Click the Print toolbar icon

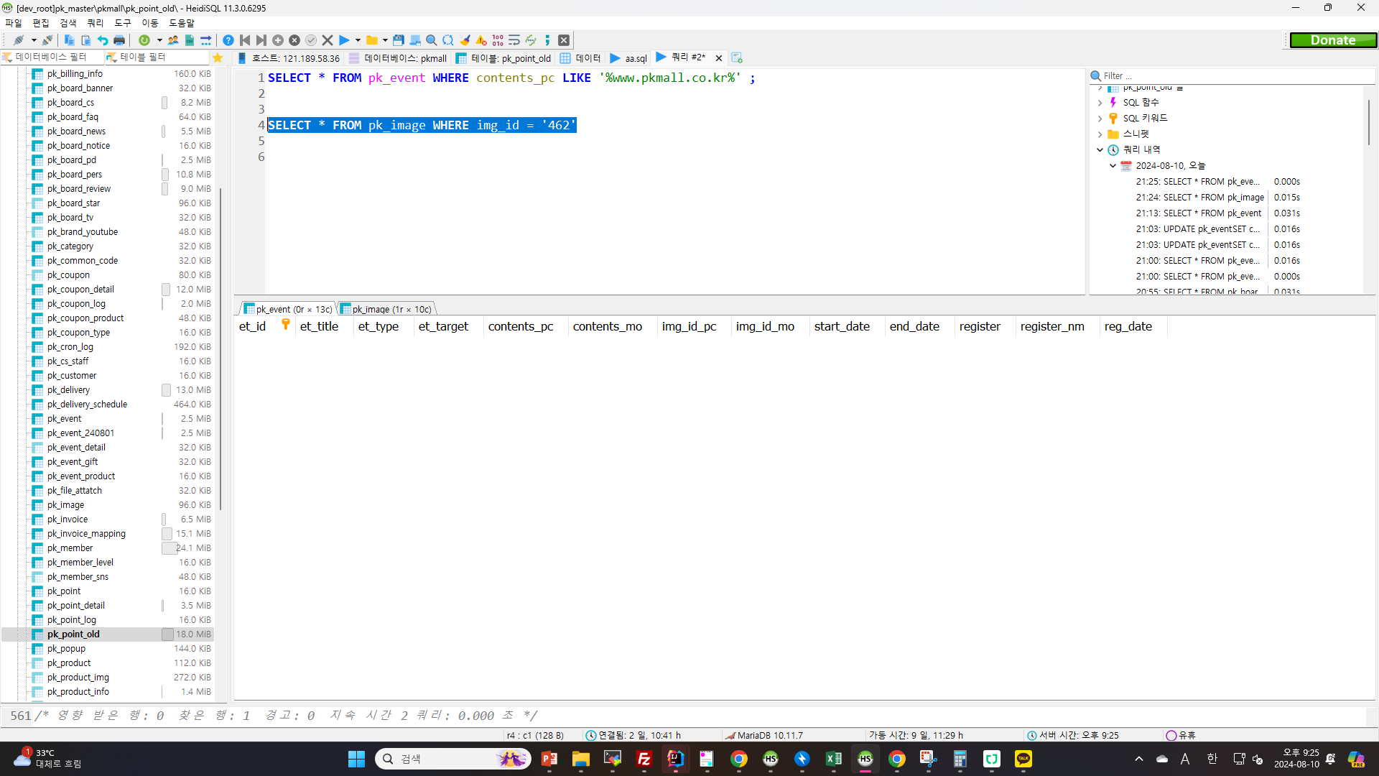(119, 40)
